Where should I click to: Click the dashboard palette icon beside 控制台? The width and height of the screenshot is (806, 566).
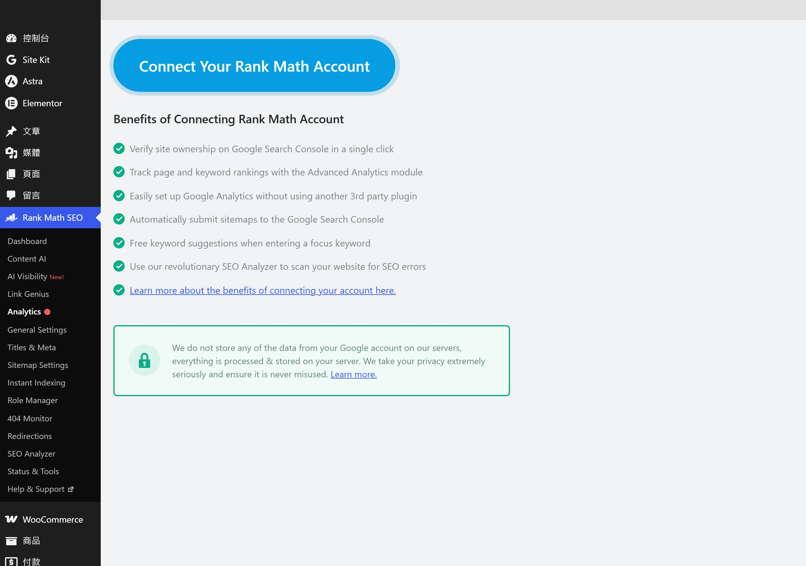pyautogui.click(x=11, y=38)
